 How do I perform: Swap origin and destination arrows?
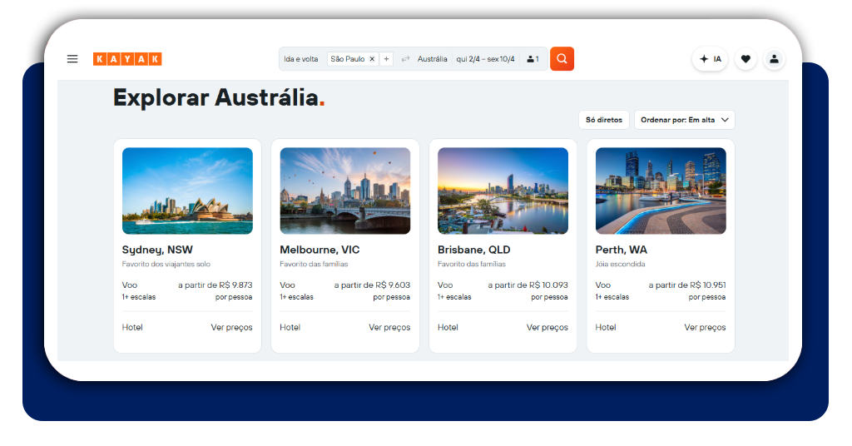pos(405,59)
